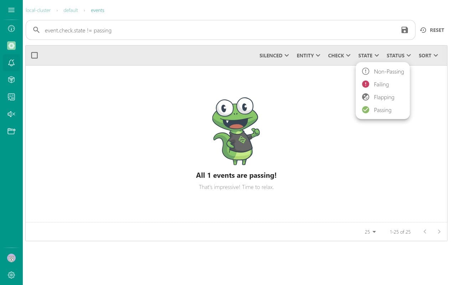Image resolution: width=456 pixels, height=285 pixels.
Task: Open the Events bell icon in sidebar
Action: click(11, 63)
